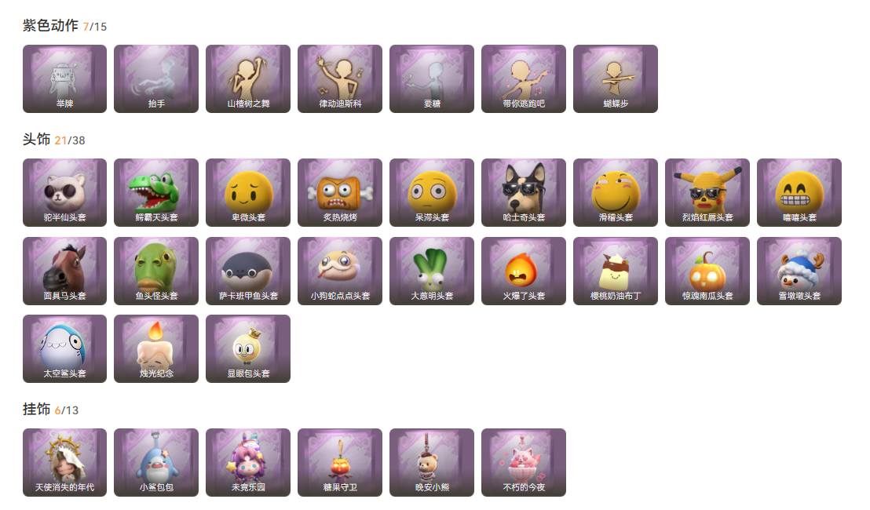Click the 烛光纪念 candle headgear
The width and height of the screenshot is (870, 510).
[156, 348]
